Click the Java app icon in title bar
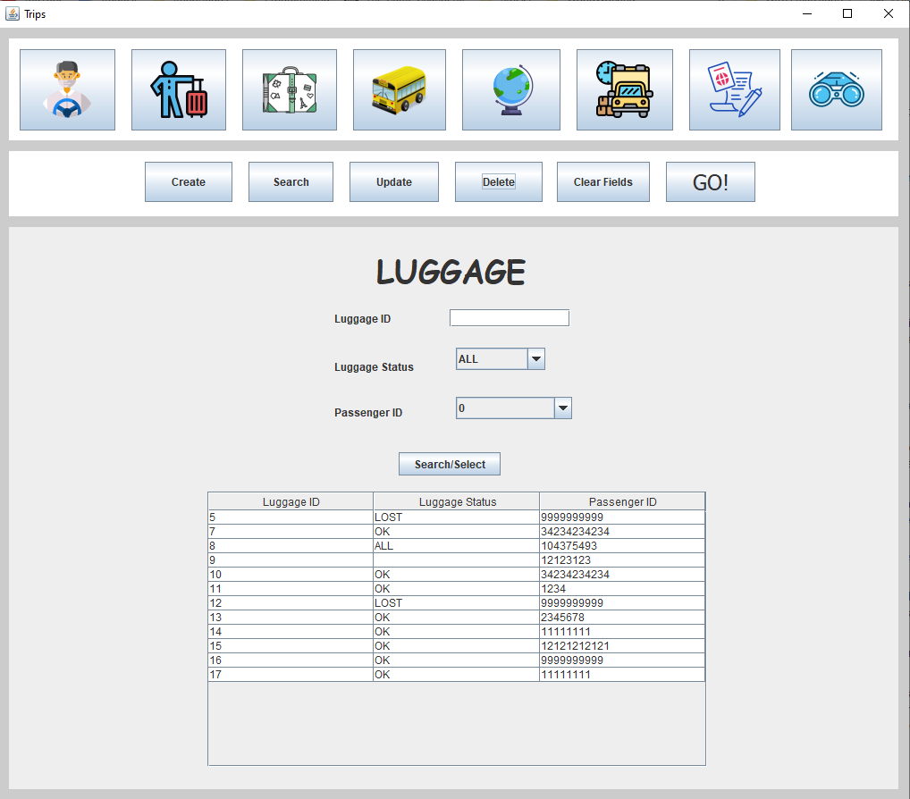Viewport: 910px width, 799px height. point(13,13)
